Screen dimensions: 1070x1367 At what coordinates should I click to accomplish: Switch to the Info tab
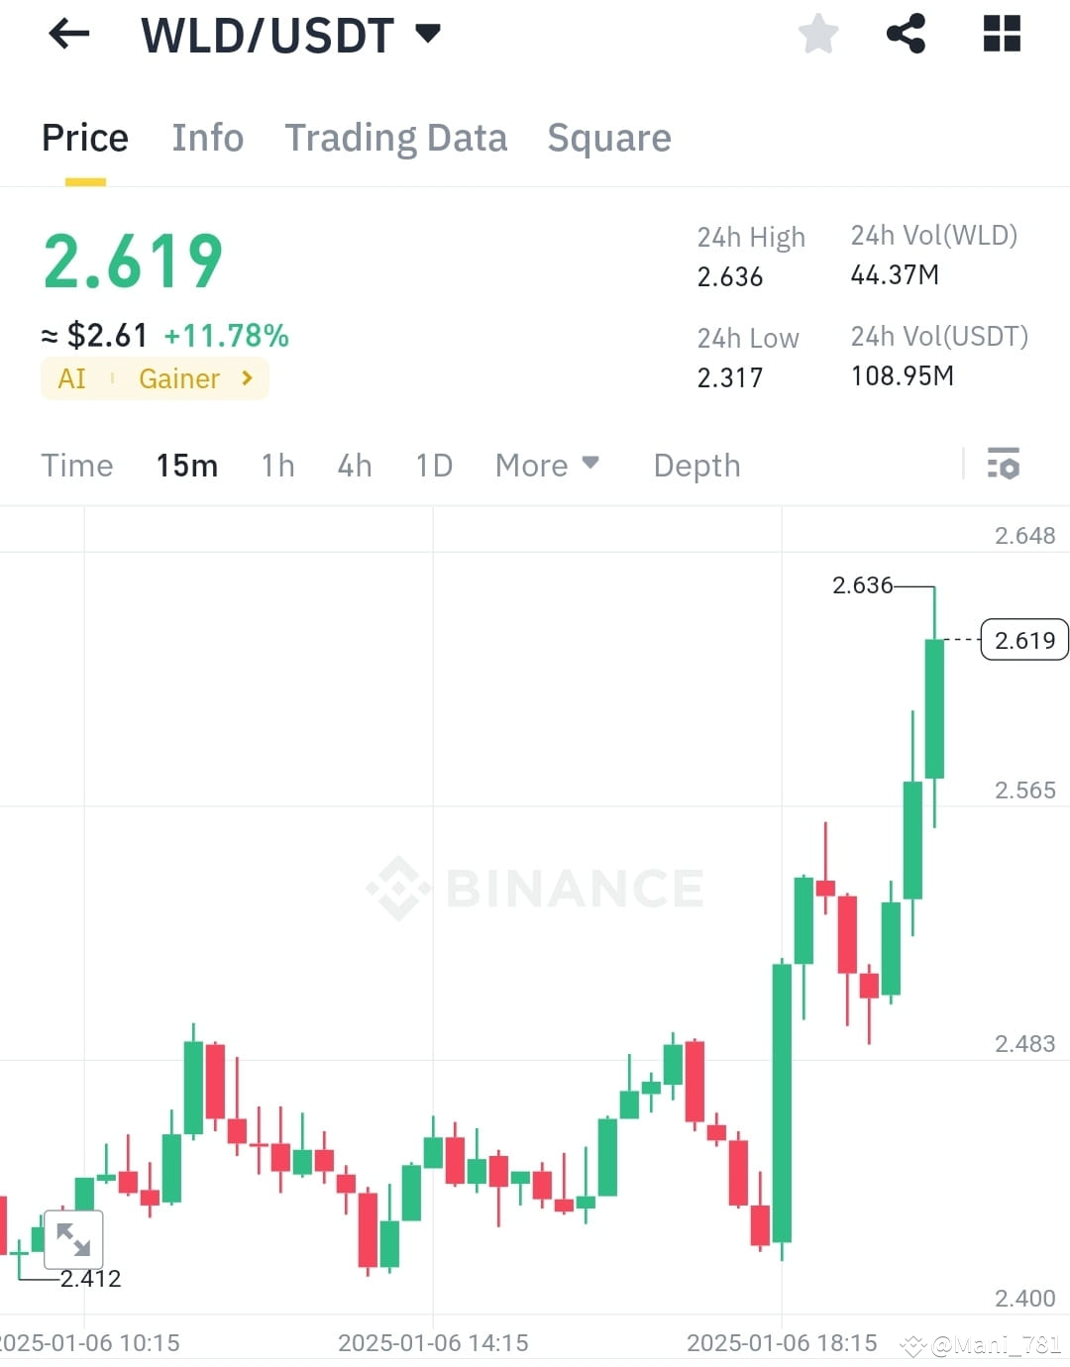coord(208,138)
